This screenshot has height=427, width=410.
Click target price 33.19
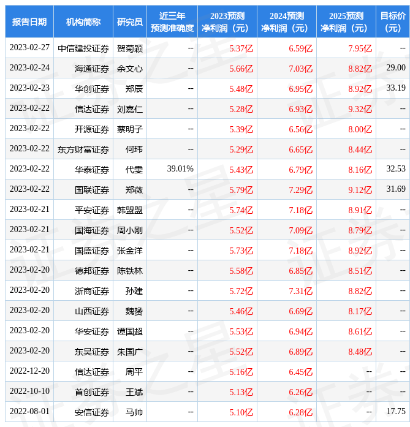pos(396,88)
